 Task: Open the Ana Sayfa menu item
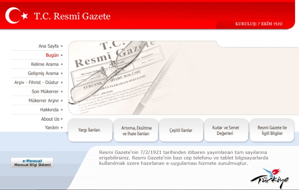[48, 46]
